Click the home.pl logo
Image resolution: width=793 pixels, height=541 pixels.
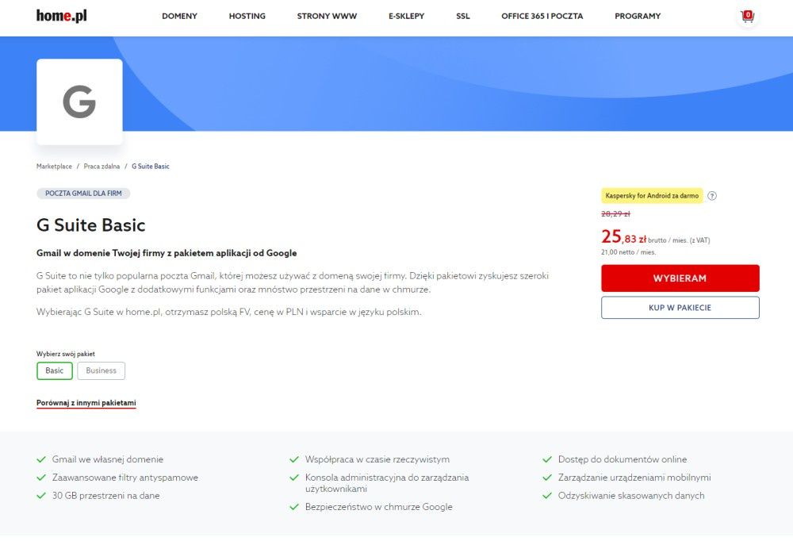click(x=62, y=16)
